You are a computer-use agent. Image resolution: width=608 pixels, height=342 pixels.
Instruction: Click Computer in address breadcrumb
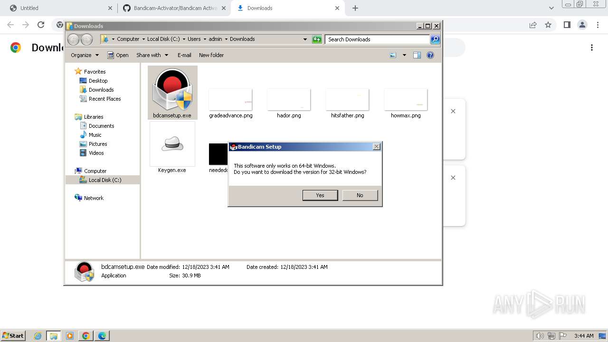[128, 39]
